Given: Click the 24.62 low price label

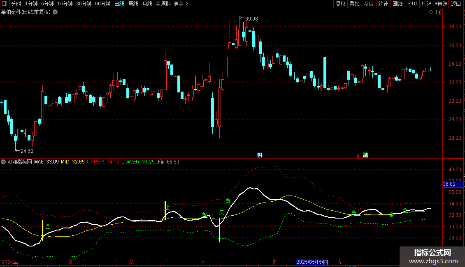Looking at the screenshot, I should click(27, 151).
